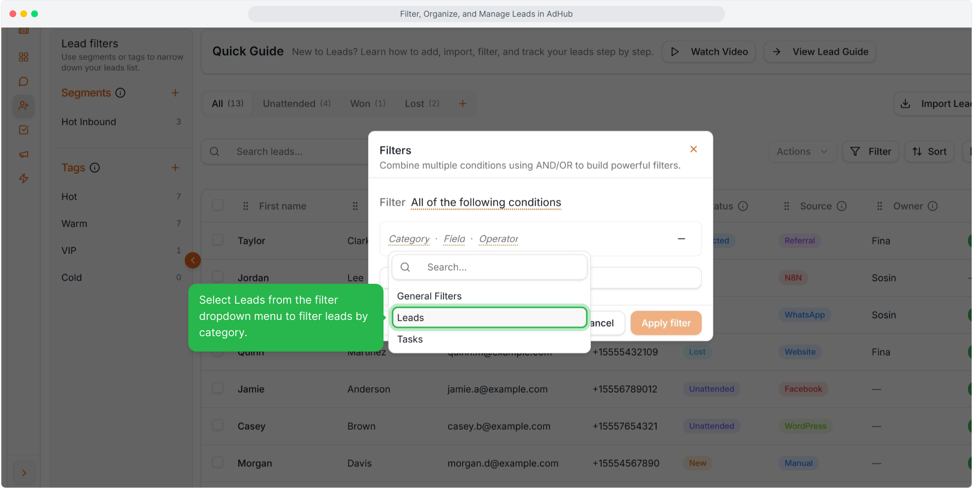Viewport: 973px width, 488px height.
Task: Open the automation lightning bolt sidebar icon
Action: [x=23, y=178]
